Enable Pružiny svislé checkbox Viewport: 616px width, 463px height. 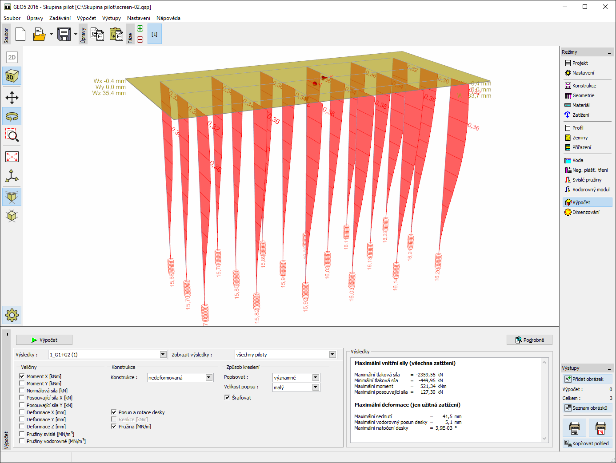[22, 434]
